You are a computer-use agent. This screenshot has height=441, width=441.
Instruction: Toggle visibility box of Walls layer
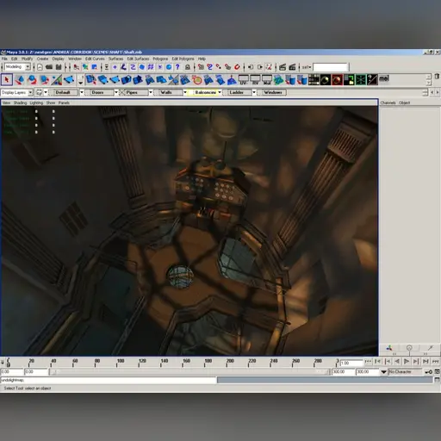tap(155, 92)
